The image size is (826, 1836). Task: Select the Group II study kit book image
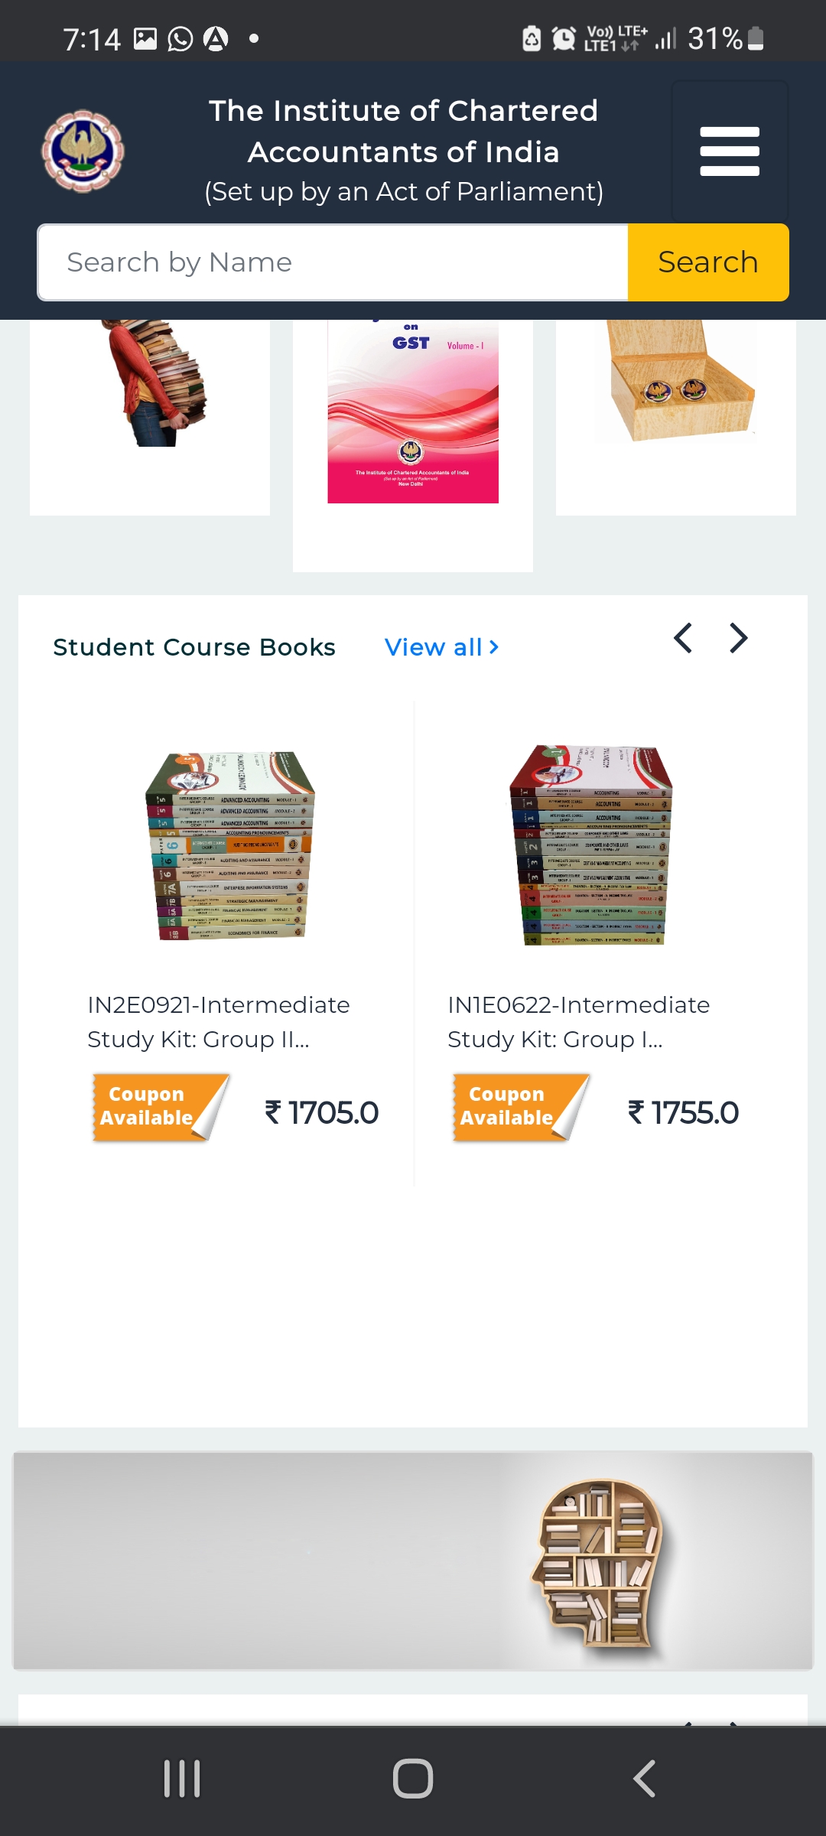(229, 845)
